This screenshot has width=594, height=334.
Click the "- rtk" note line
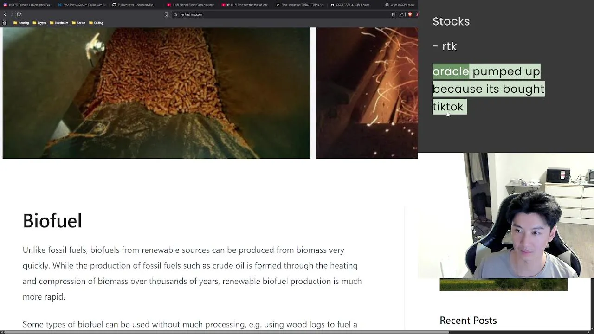445,46
